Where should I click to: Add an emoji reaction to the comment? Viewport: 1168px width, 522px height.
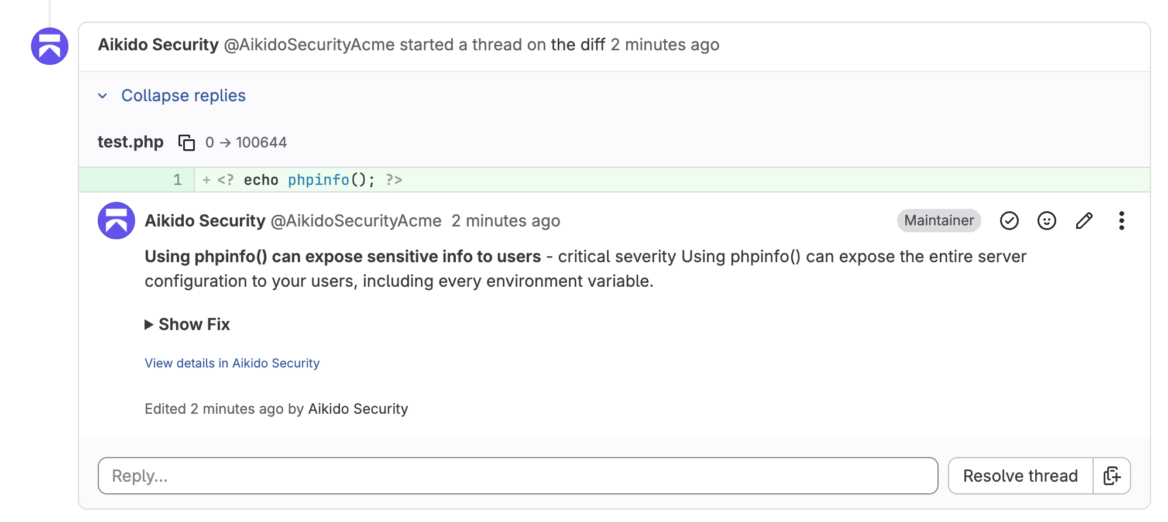(x=1046, y=221)
